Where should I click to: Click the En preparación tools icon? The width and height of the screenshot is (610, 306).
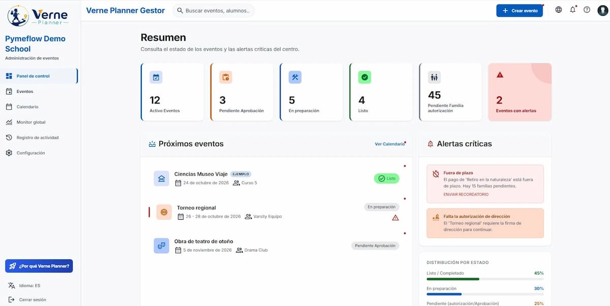tap(295, 77)
